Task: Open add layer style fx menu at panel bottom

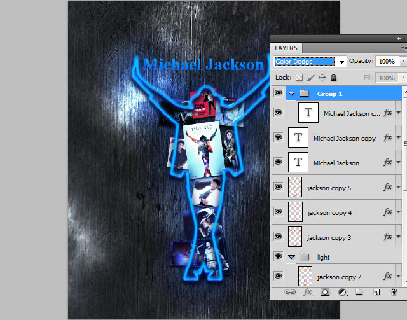Action: pyautogui.click(x=308, y=292)
